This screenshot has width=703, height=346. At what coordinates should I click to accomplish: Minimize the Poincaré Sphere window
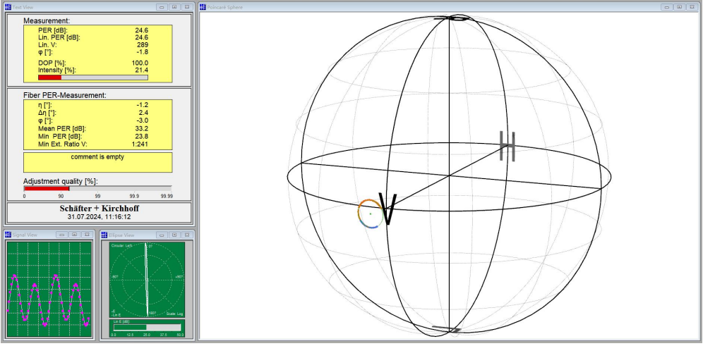pyautogui.click(x=667, y=7)
